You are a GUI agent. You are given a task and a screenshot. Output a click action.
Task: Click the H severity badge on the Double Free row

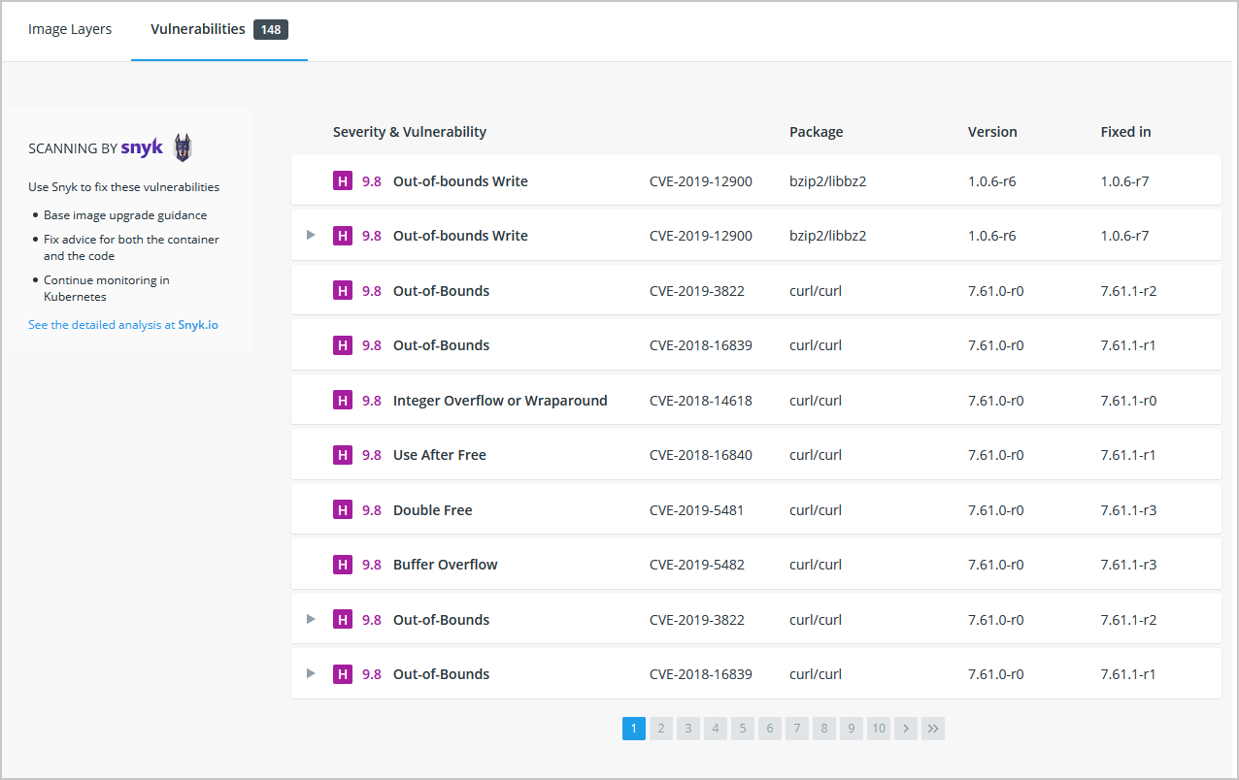pyautogui.click(x=343, y=509)
